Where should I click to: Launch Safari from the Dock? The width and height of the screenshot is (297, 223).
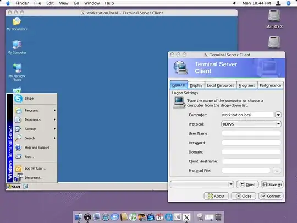pos(106,217)
